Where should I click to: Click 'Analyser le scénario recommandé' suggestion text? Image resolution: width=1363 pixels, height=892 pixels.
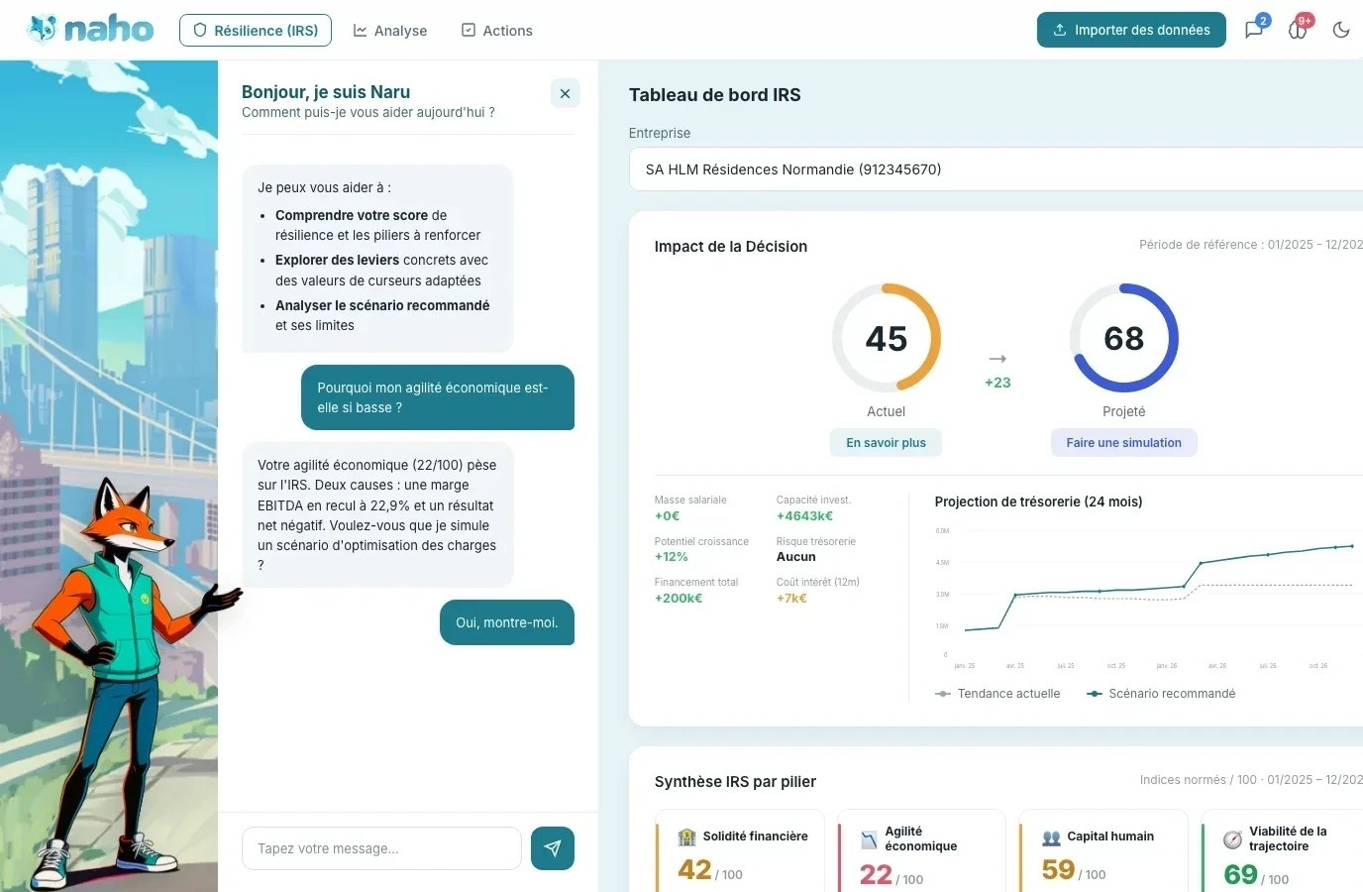[382, 305]
